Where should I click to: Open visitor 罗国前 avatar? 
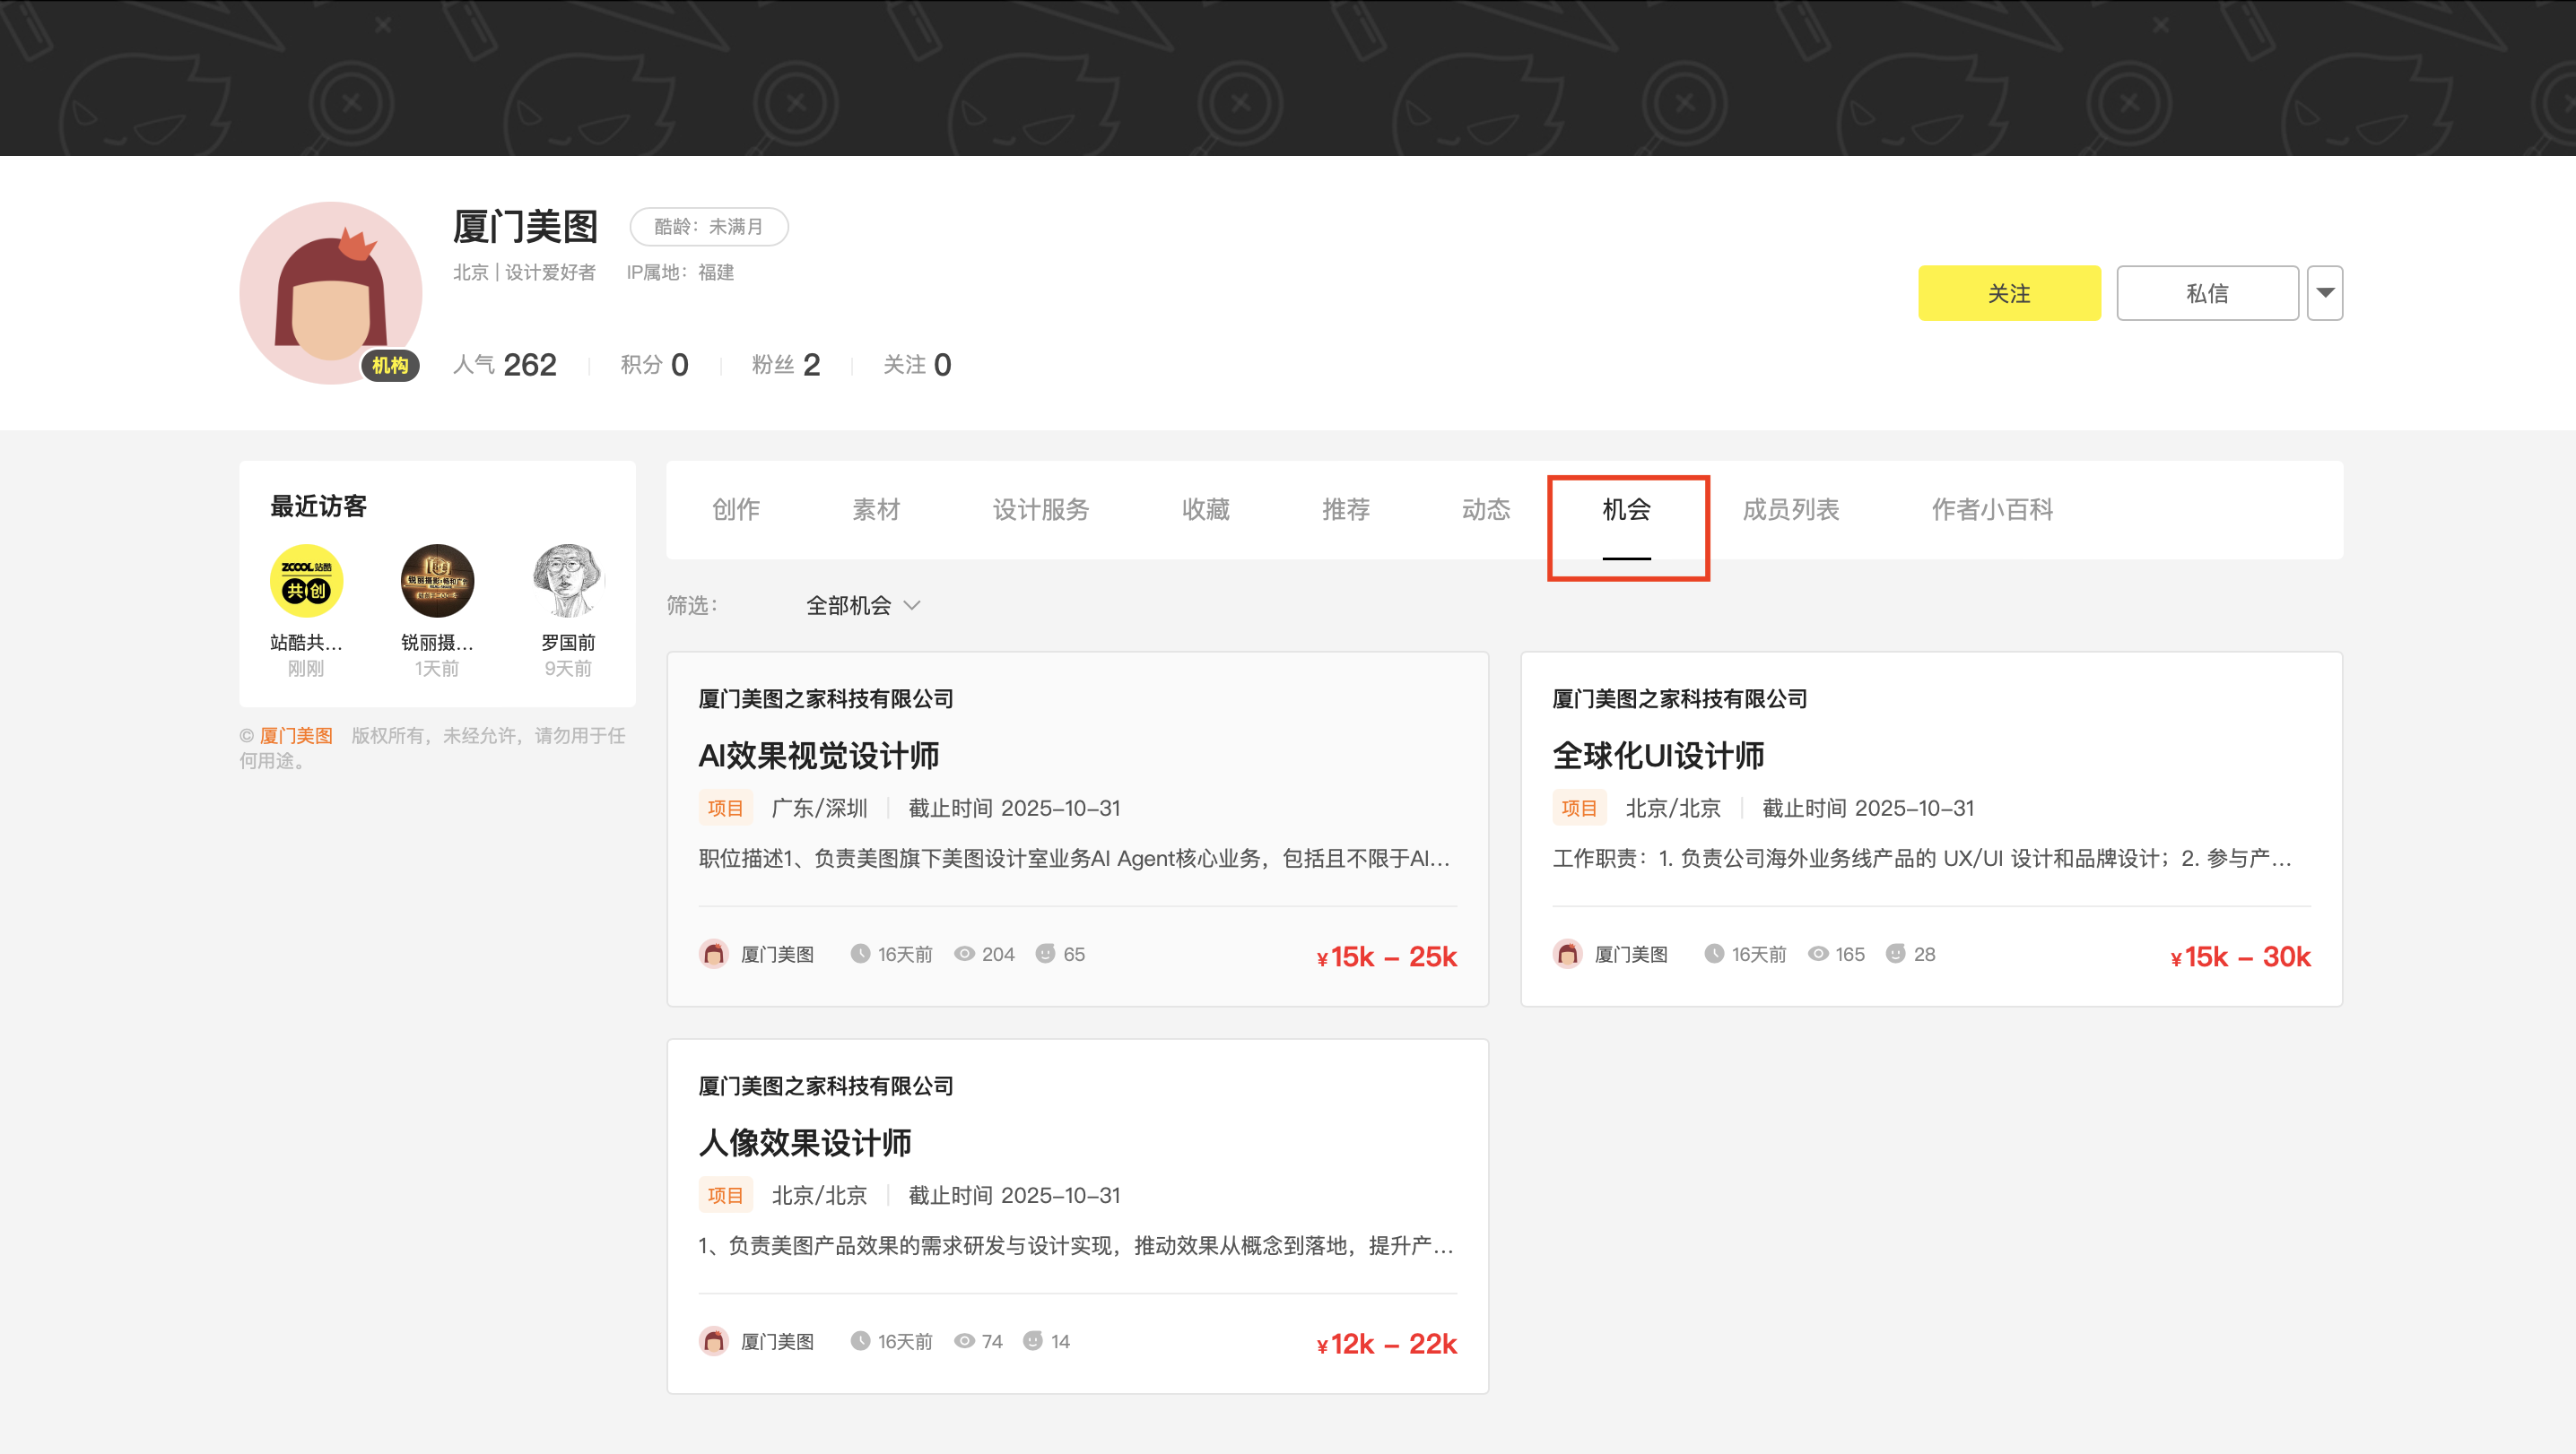coord(568,581)
